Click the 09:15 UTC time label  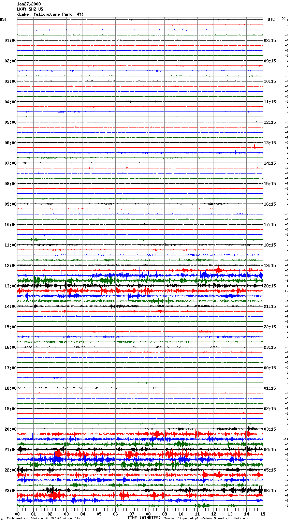270,61
